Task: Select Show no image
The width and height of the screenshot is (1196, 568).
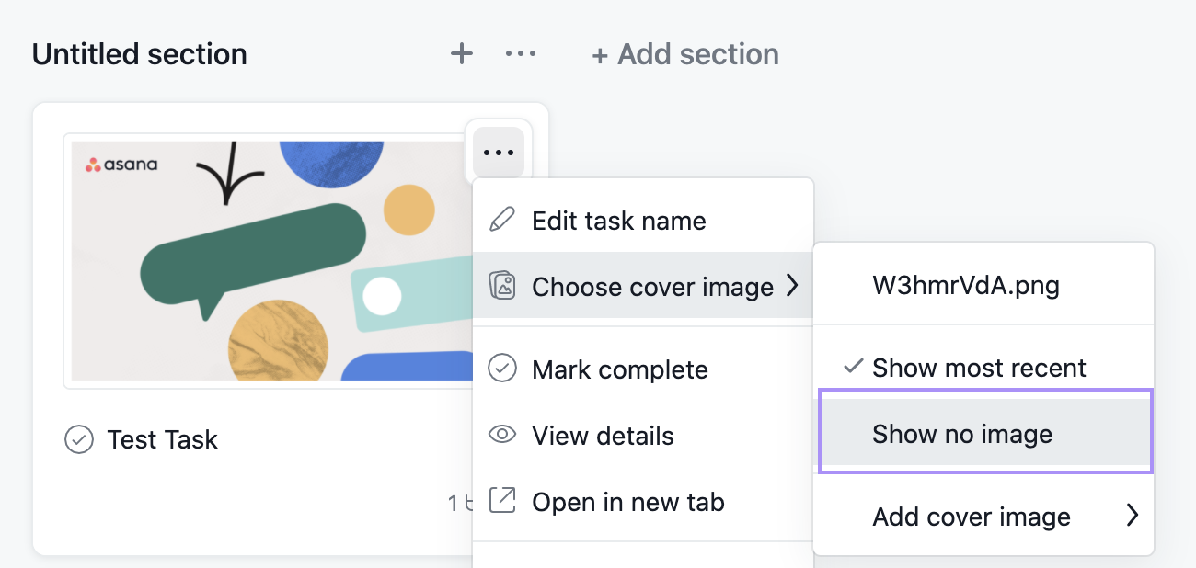Action: (x=962, y=434)
